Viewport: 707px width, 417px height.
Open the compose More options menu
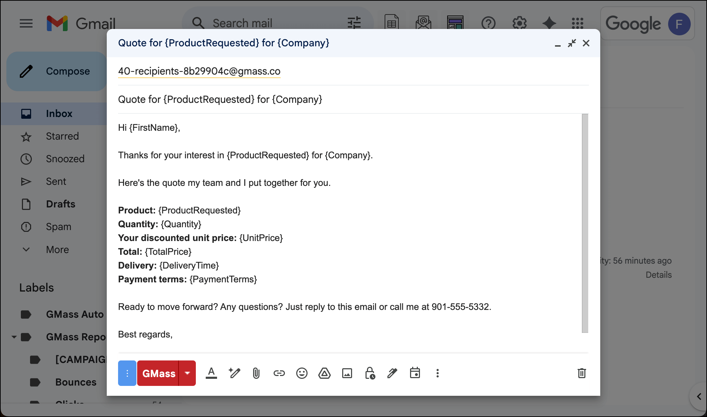coord(437,373)
